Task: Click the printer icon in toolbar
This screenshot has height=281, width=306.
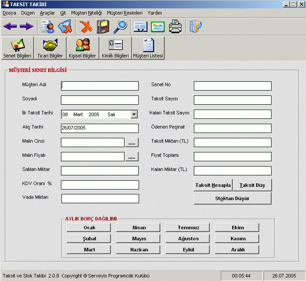Action: pyautogui.click(x=176, y=27)
